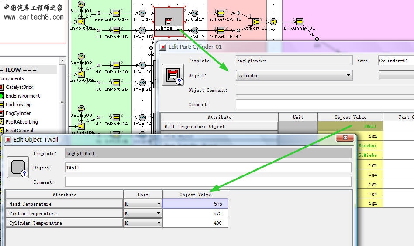414x246 pixels.
Task: Click the Object Comment field in Edit Part
Action: pyautogui.click(x=325, y=90)
